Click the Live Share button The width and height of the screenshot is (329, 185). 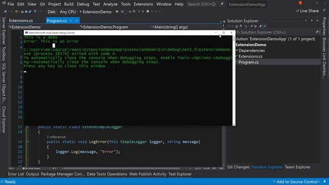coord(307,11)
